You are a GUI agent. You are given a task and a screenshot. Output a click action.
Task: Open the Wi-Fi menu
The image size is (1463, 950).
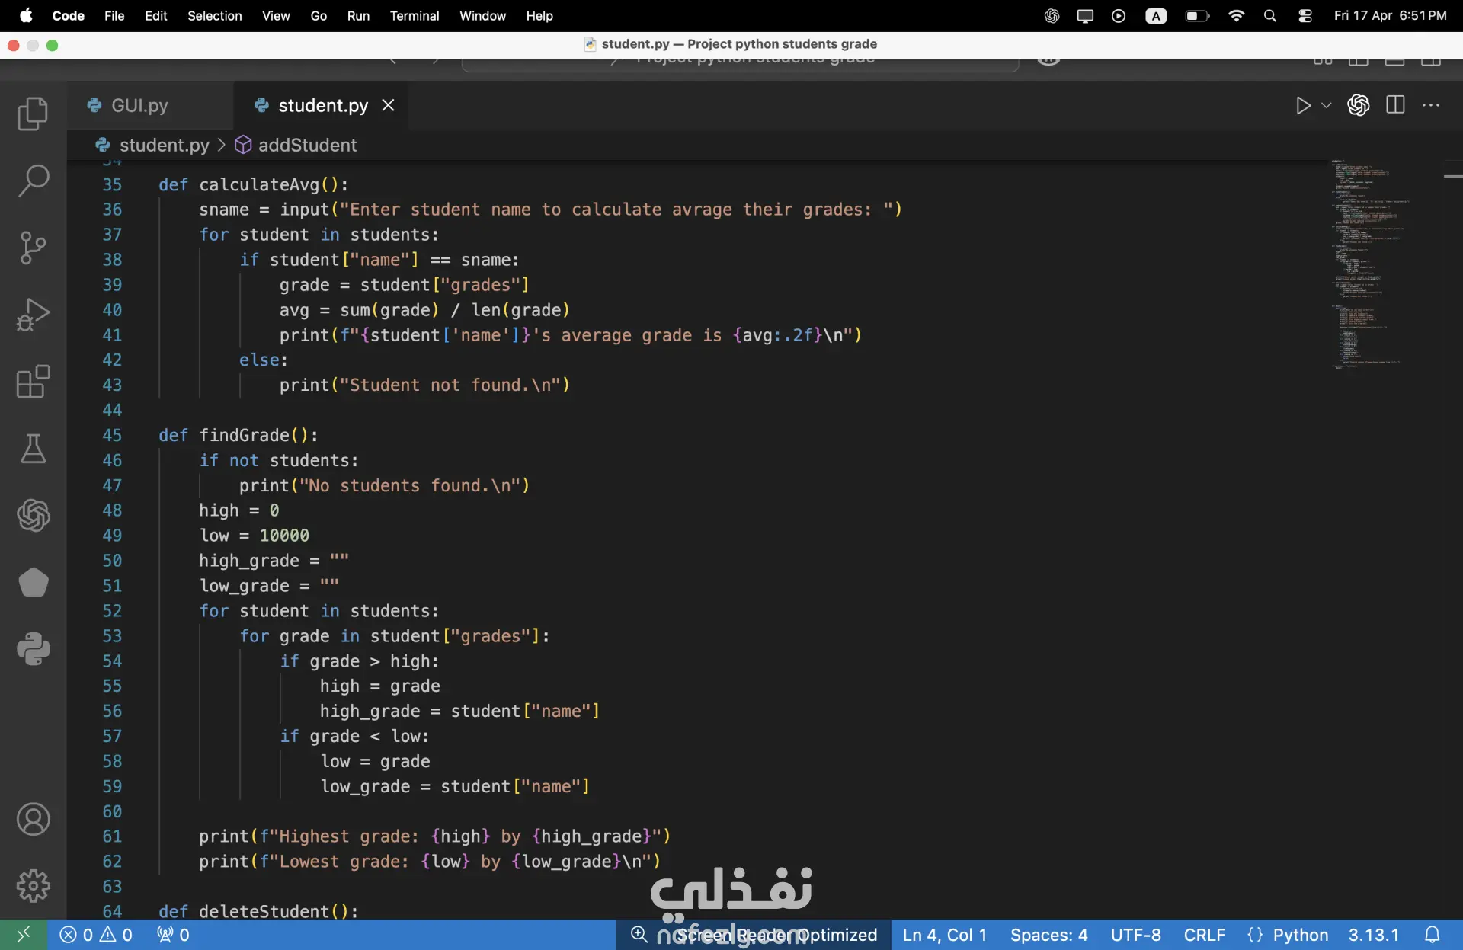click(1236, 15)
